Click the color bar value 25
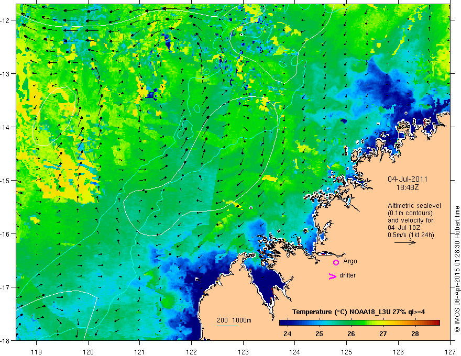 319,333
